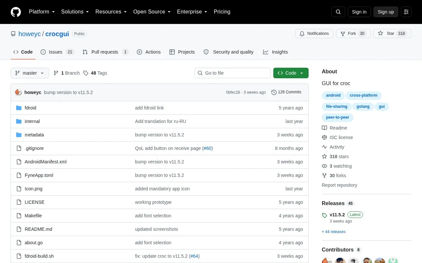Expand the Solutions menu
This screenshot has height=263, width=422.
[x=75, y=12]
